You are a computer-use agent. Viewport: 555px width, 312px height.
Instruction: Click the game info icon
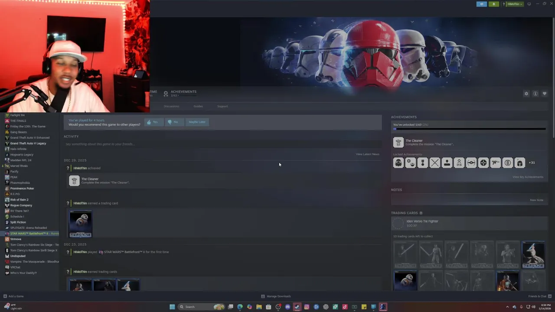[x=535, y=94]
